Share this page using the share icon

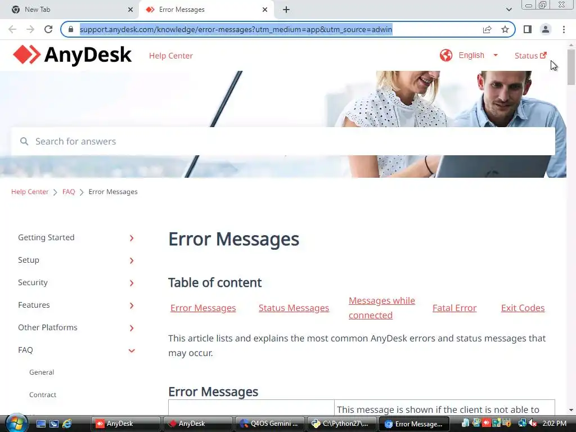click(487, 29)
